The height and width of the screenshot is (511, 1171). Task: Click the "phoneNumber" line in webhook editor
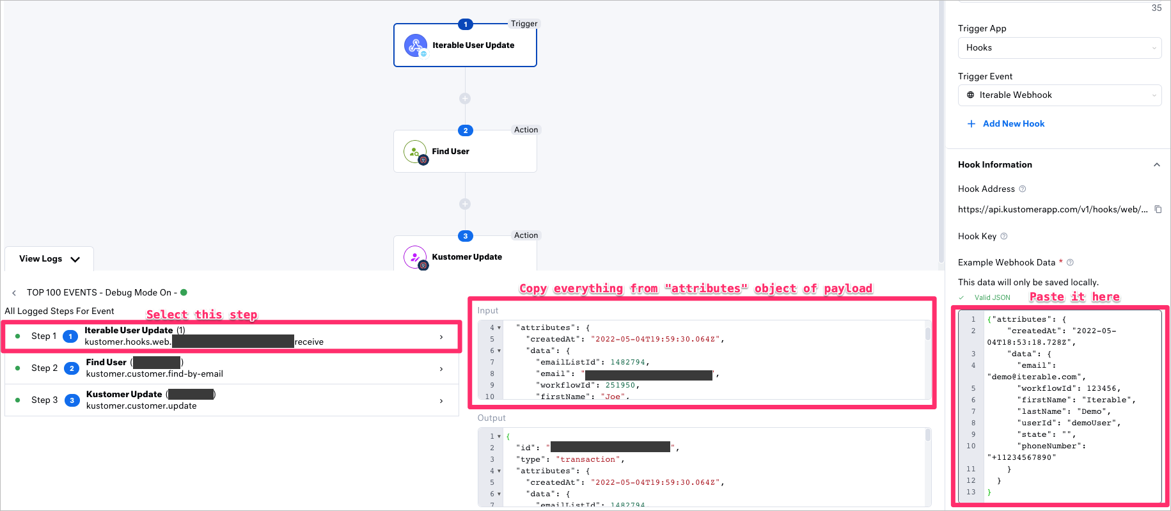[1051, 446]
